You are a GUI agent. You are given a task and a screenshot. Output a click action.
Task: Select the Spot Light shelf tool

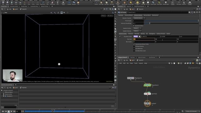pos(106,3)
